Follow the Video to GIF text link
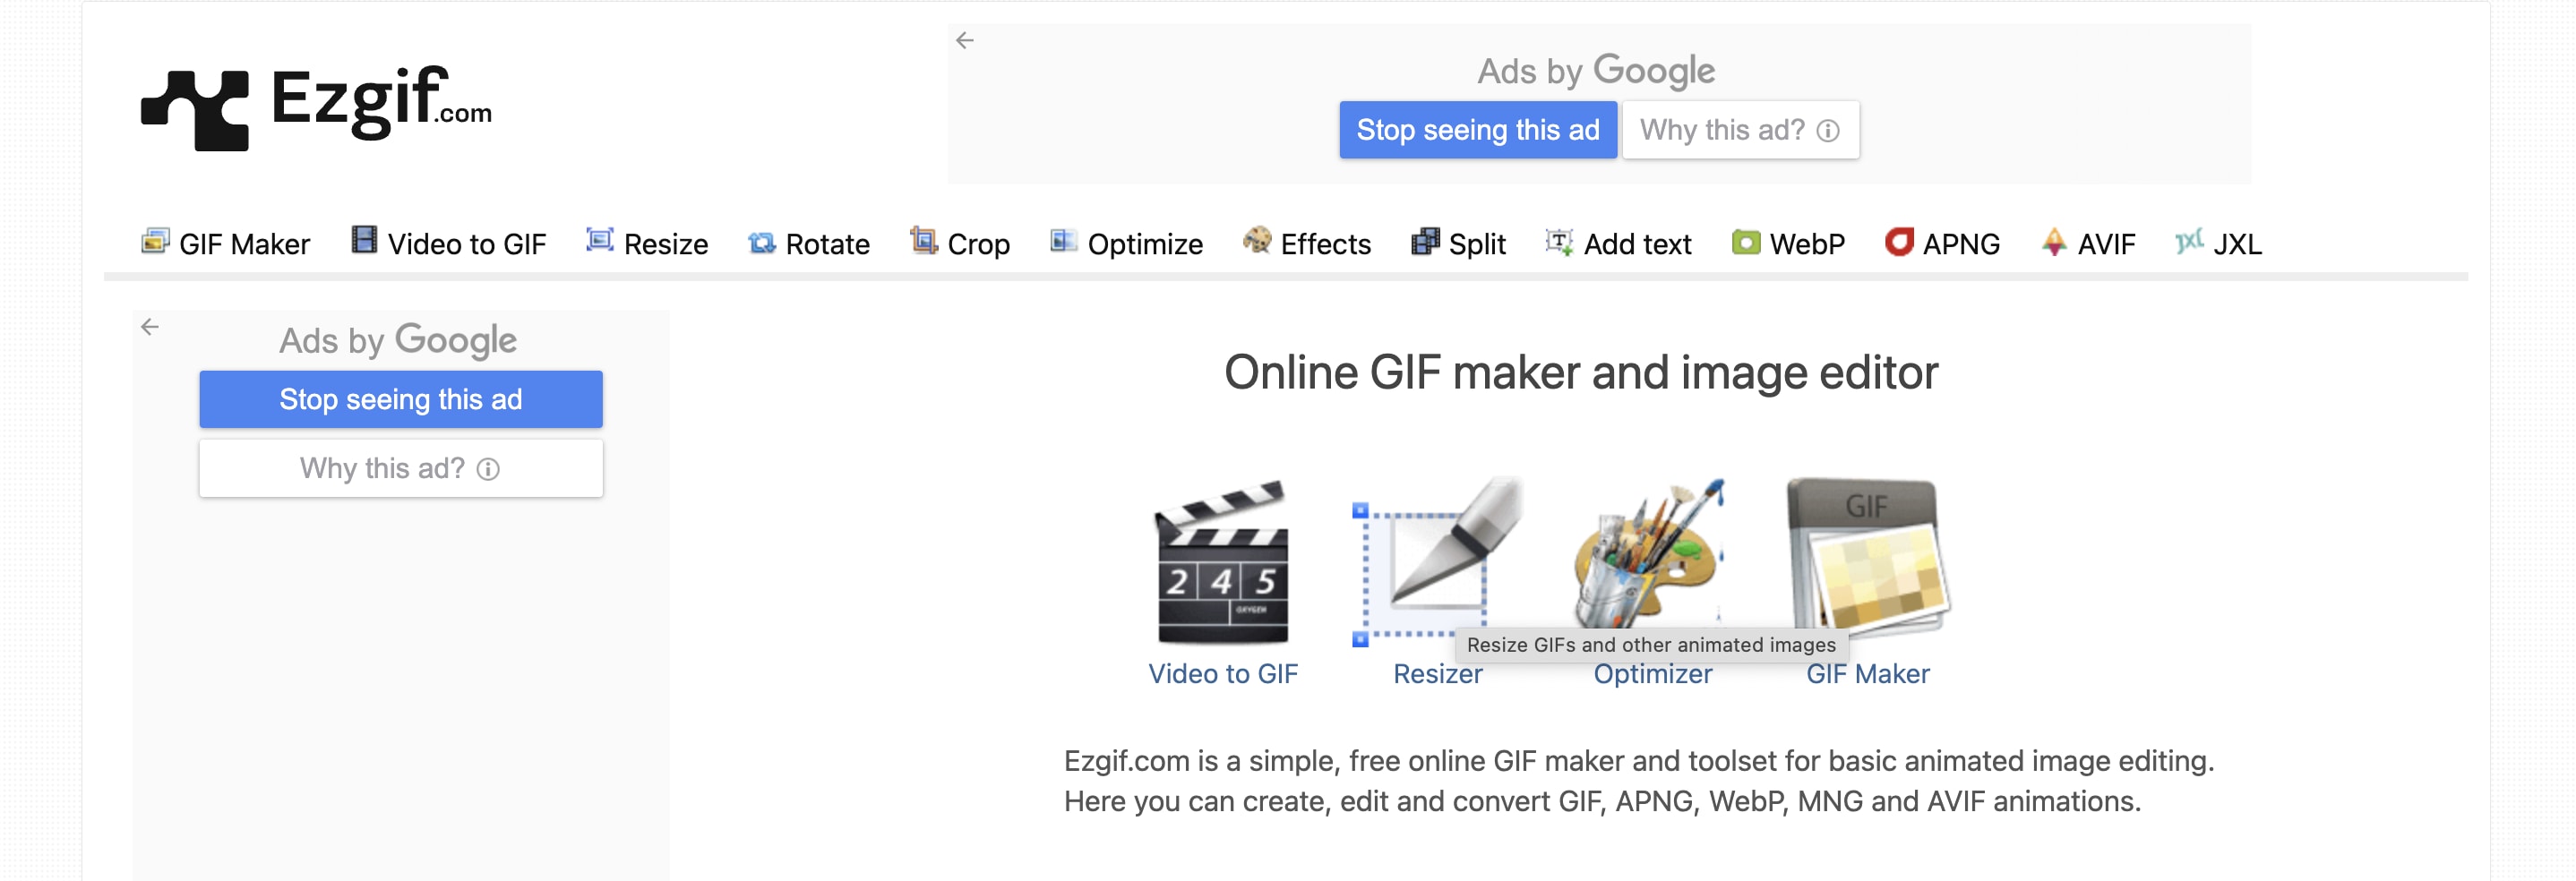The image size is (2576, 881). click(x=1222, y=675)
